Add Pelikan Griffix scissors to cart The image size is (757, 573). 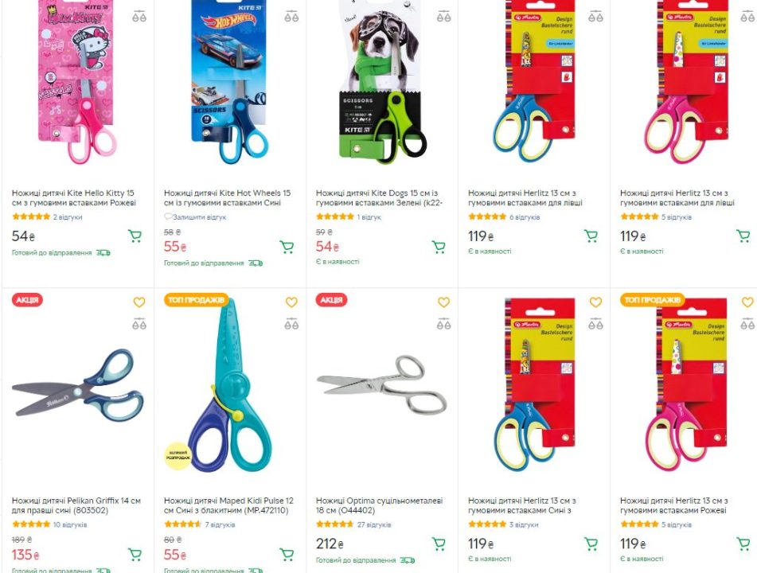(x=135, y=554)
